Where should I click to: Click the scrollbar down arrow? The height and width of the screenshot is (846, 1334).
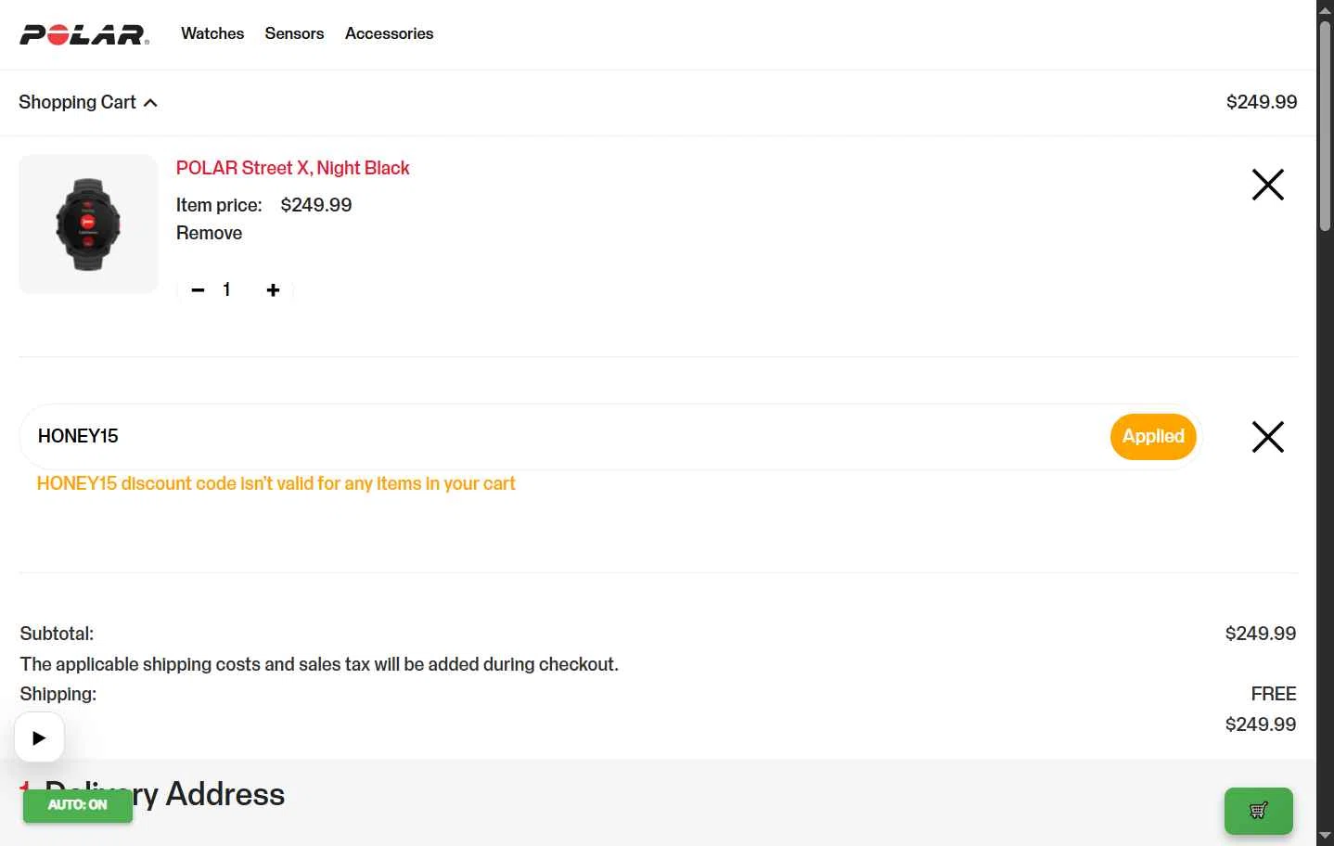[1325, 837]
